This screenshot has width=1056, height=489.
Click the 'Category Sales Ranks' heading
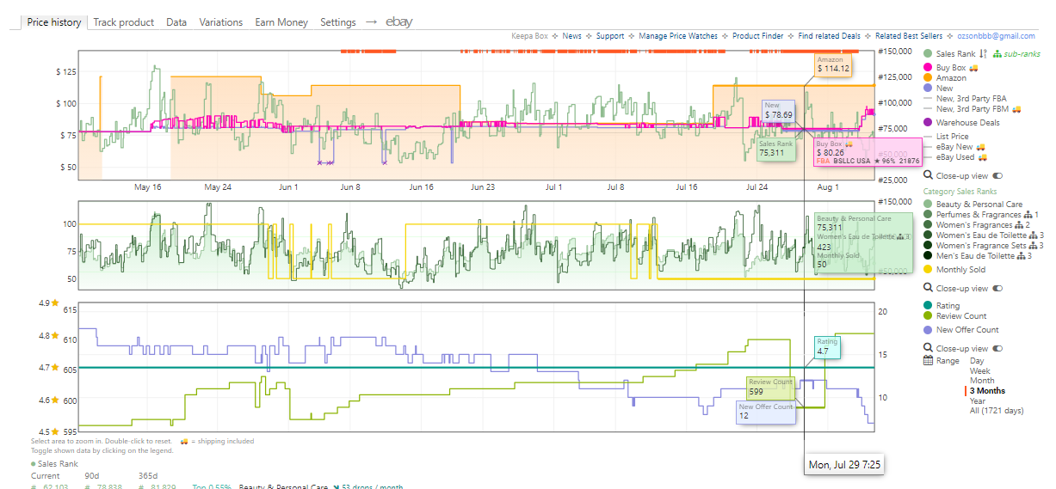[960, 192]
